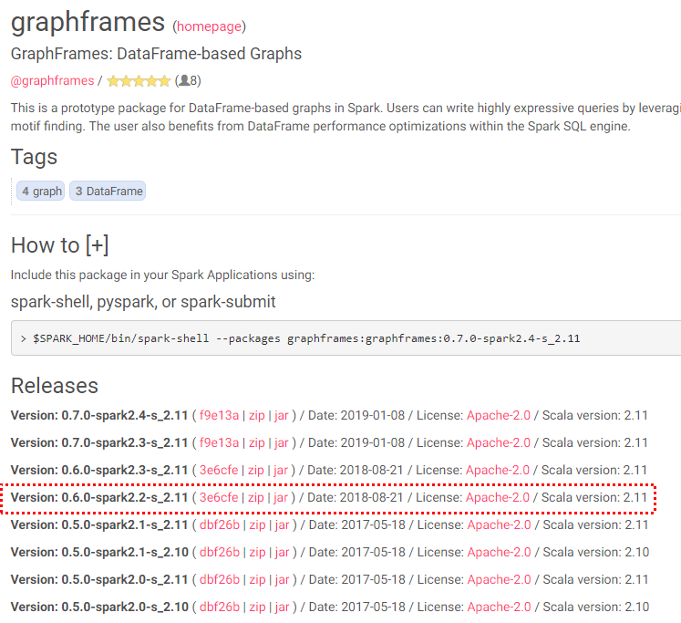
Task: Open Apache-2.0 license of 0.5.0-spark2.1-s_2.11
Action: (x=499, y=524)
